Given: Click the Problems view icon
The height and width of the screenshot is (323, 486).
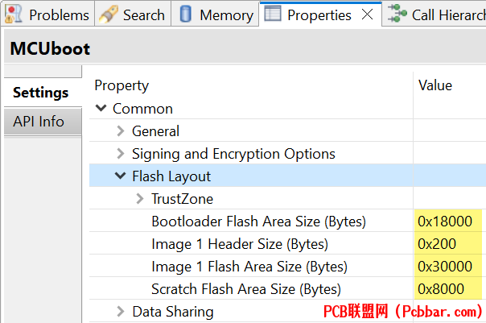Looking at the screenshot, I should 14,14.
